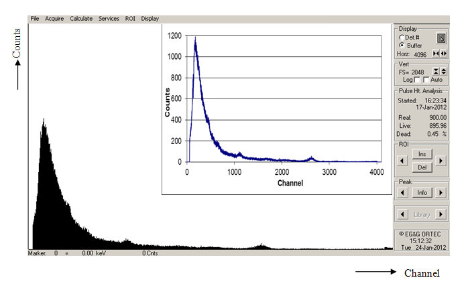Click vertical scale compress icon
The height and width of the screenshot is (282, 470).
coord(436,70)
